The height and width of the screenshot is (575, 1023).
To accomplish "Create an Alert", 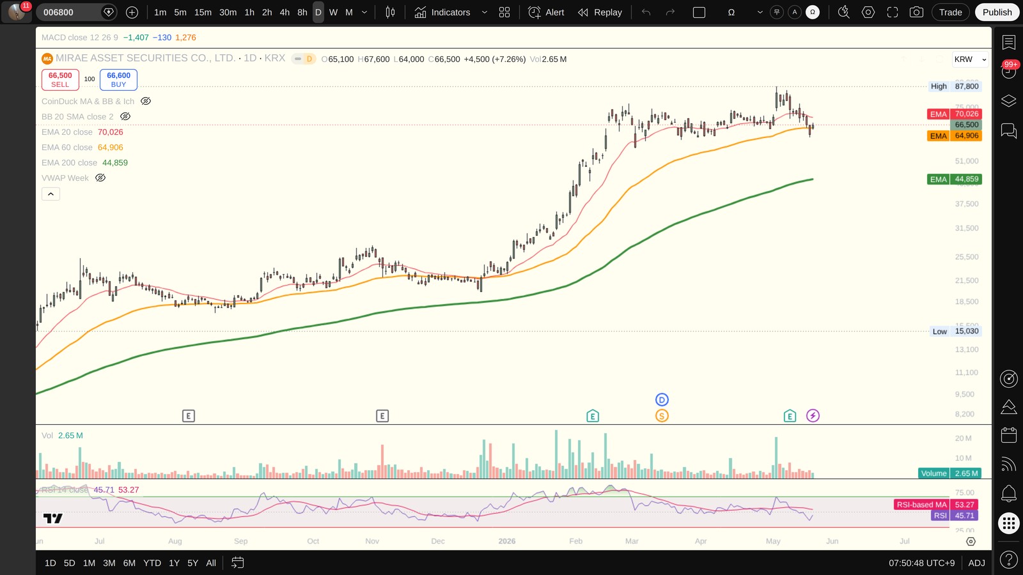I will [x=547, y=12].
